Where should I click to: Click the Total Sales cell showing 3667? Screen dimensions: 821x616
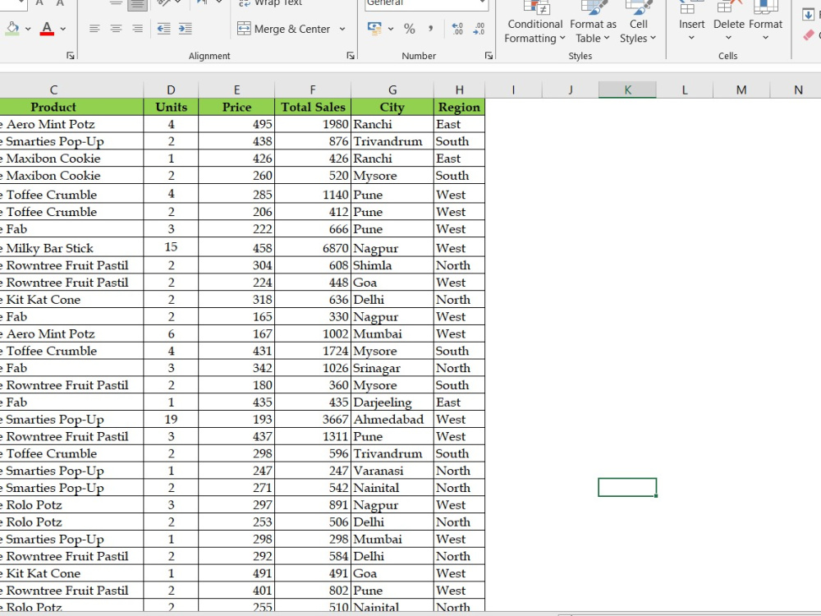(313, 419)
